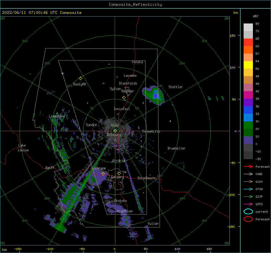
Task: Click the Okotoks city label
Action: coord(120,201)
